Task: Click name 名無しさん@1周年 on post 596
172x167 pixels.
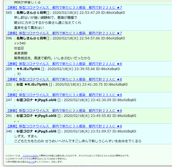Action: tap(32, 38)
